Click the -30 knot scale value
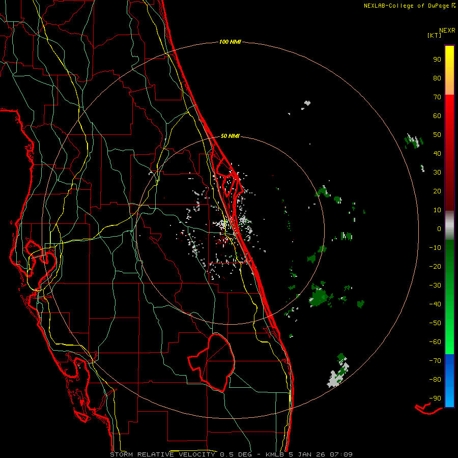458x458 pixels. [435, 285]
